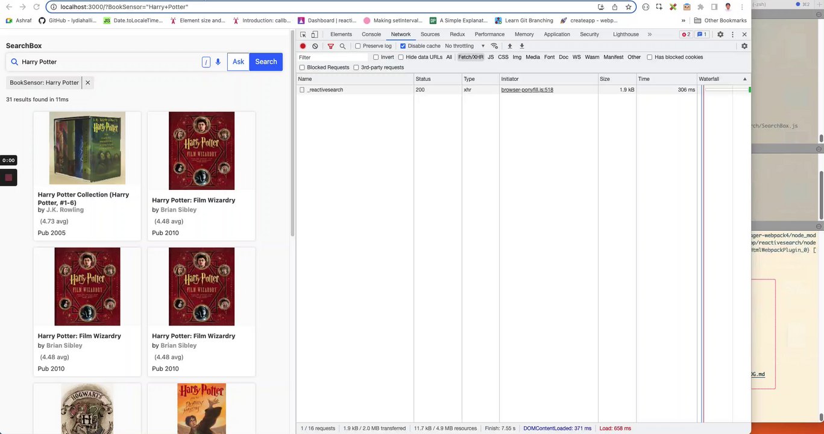This screenshot has width=824, height=434.
Task: Click the install app icon in address bar
Action: coord(601,7)
